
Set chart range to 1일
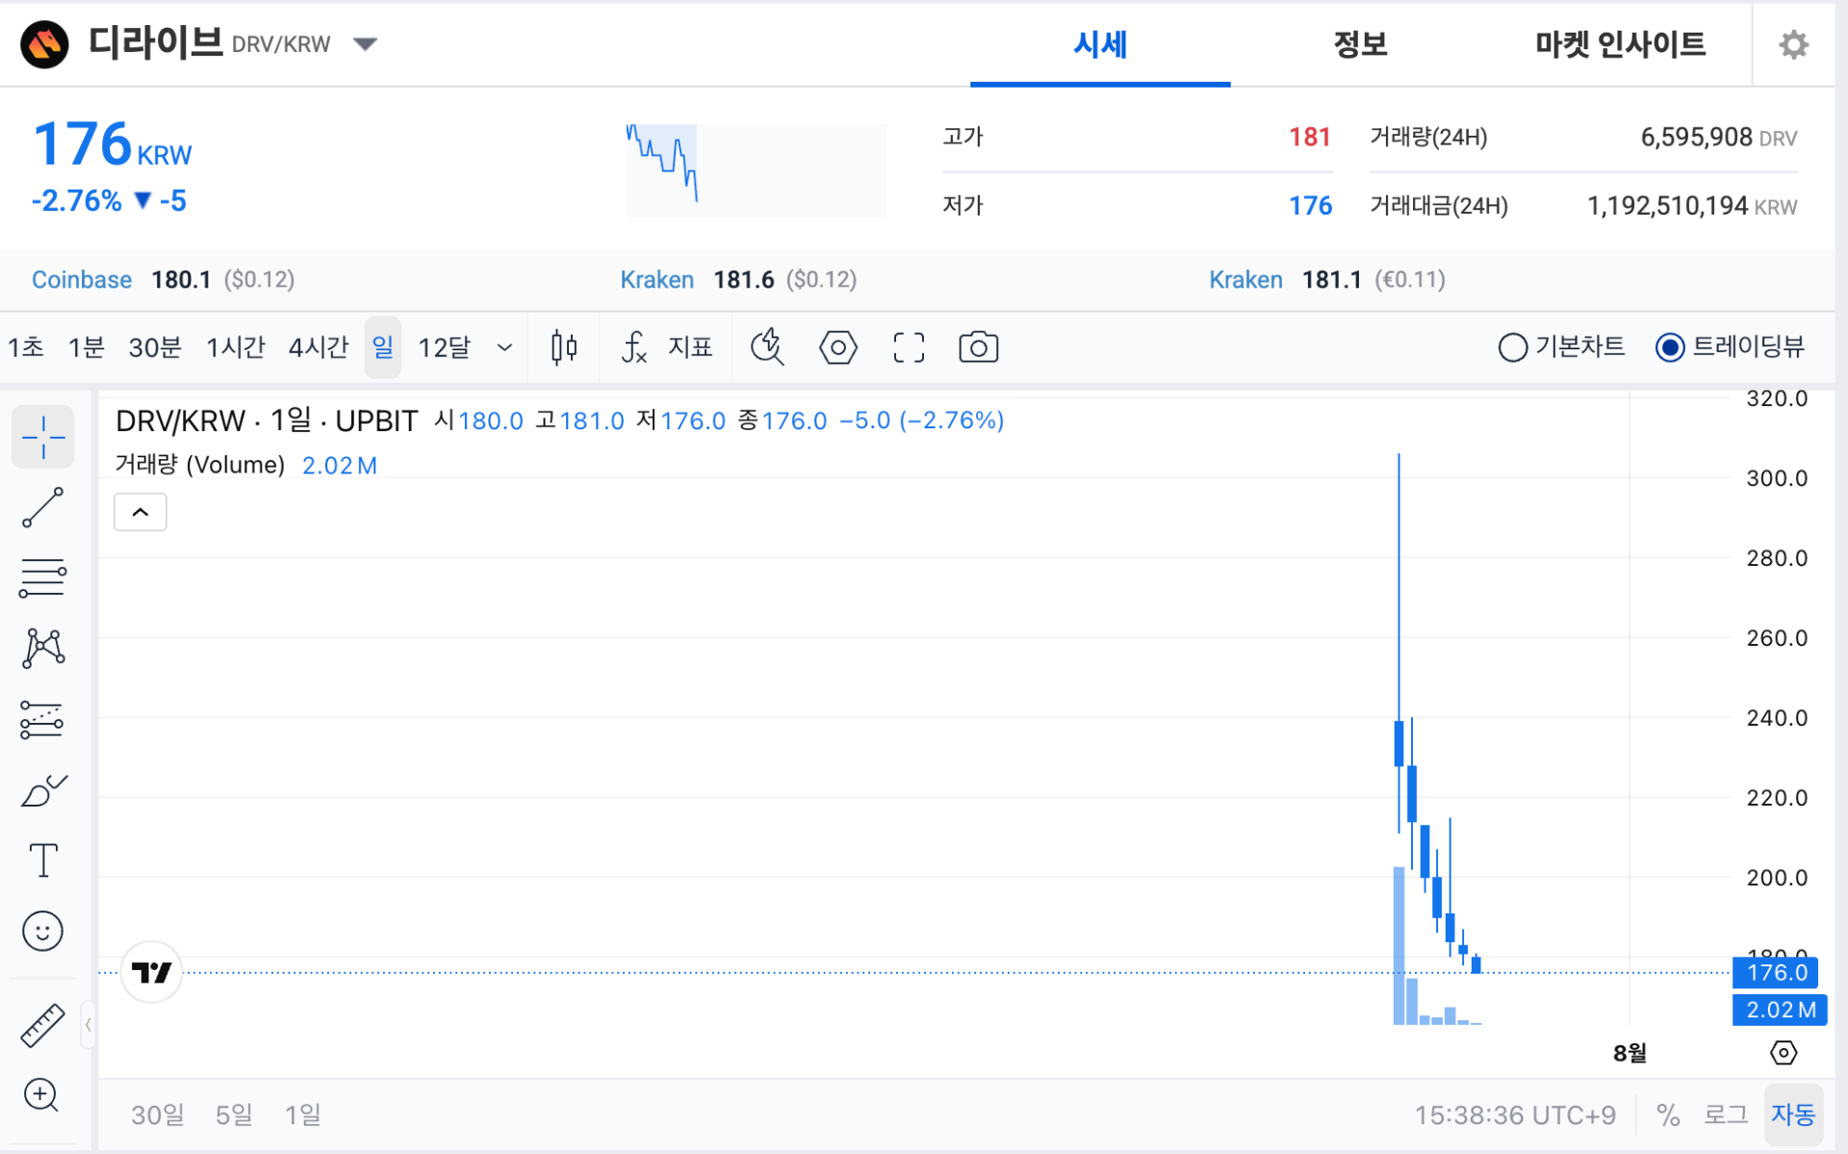click(303, 1115)
